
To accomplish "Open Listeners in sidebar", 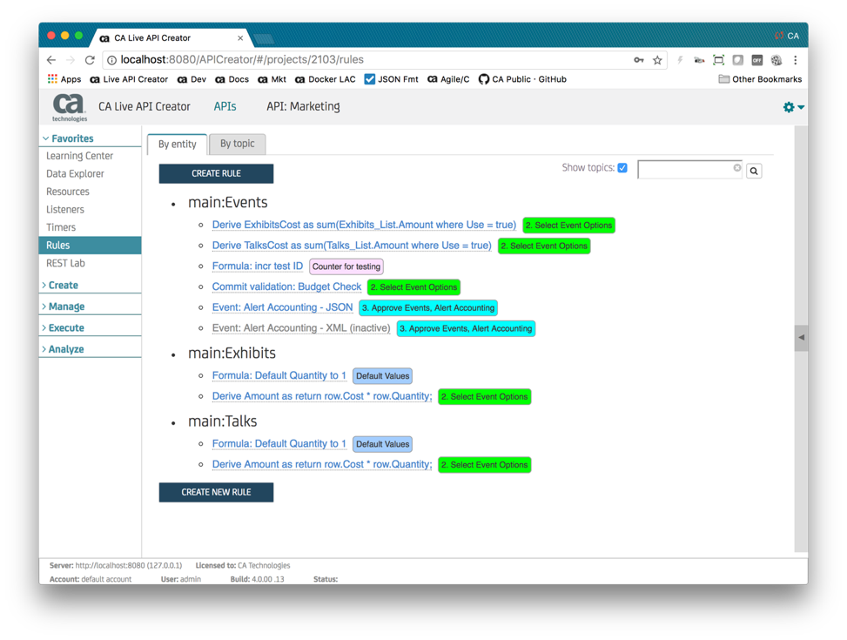I will point(64,209).
